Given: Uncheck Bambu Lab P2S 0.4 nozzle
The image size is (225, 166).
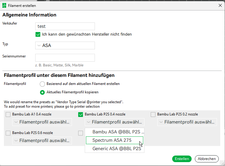Looking at the screenshot, I should click(81, 114).
